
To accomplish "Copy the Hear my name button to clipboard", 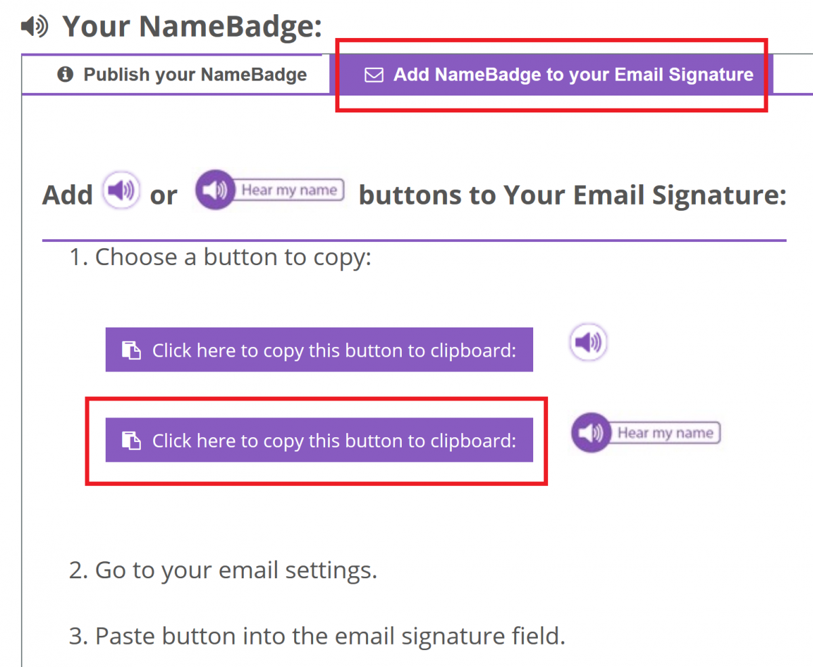I will 319,440.
